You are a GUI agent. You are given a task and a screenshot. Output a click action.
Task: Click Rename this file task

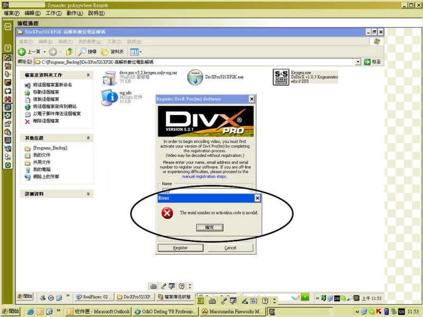coord(52,85)
